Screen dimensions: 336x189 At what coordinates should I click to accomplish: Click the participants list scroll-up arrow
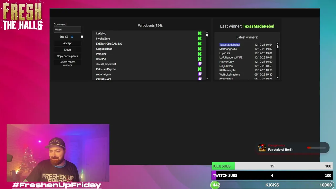click(x=207, y=32)
